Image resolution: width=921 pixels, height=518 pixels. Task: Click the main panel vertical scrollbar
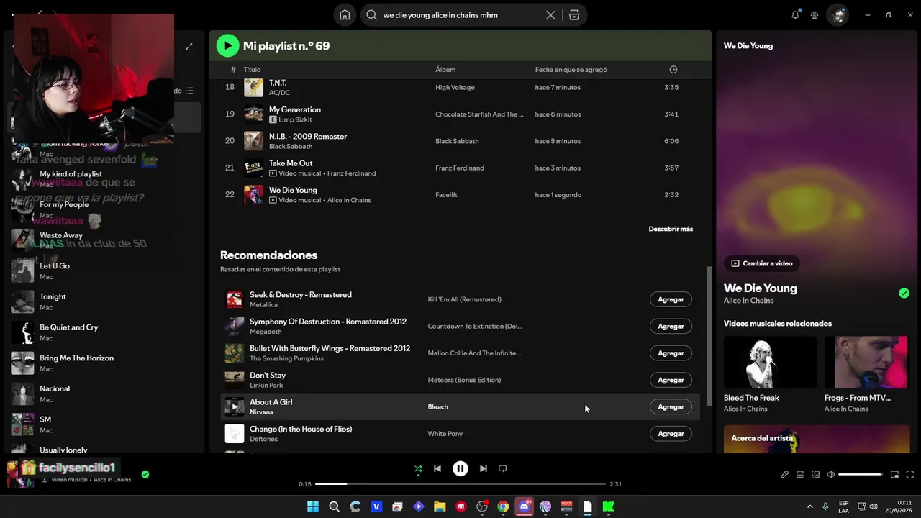click(709, 335)
